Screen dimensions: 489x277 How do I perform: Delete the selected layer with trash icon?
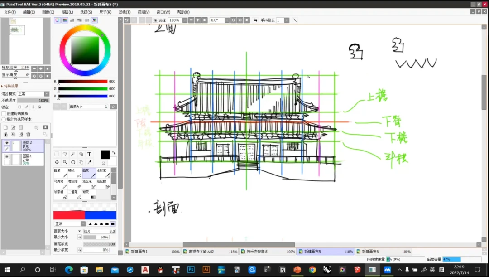click(x=29, y=134)
